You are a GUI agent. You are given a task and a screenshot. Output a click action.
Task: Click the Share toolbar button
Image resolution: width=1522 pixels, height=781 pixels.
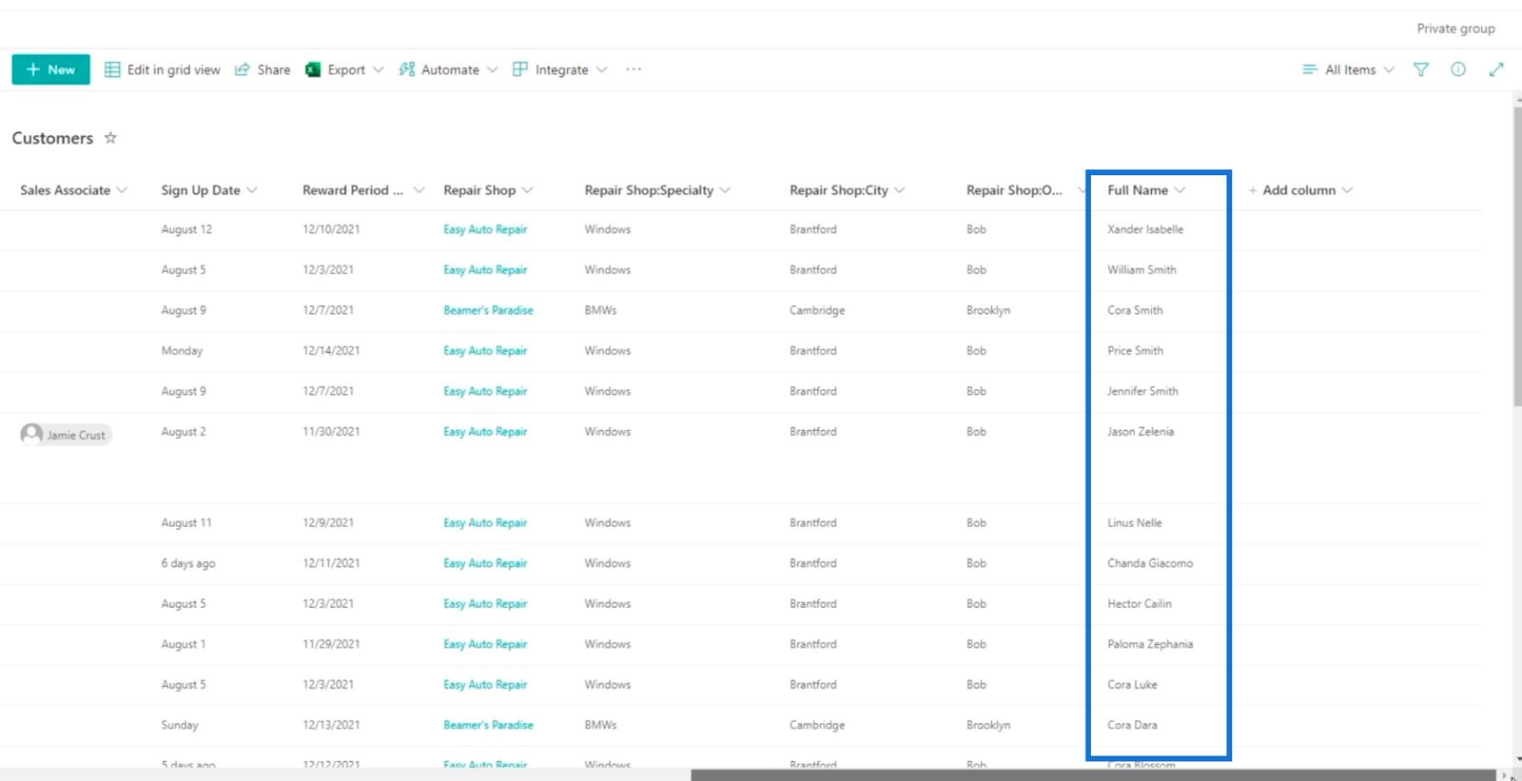(263, 69)
